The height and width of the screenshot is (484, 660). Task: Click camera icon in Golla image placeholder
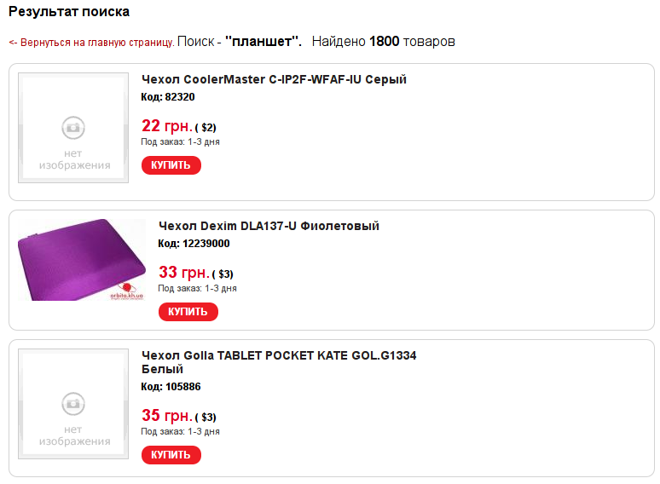pos(73,403)
